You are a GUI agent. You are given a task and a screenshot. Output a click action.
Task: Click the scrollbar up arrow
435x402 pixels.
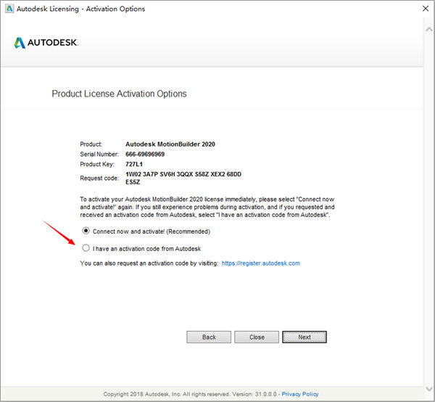pos(429,29)
